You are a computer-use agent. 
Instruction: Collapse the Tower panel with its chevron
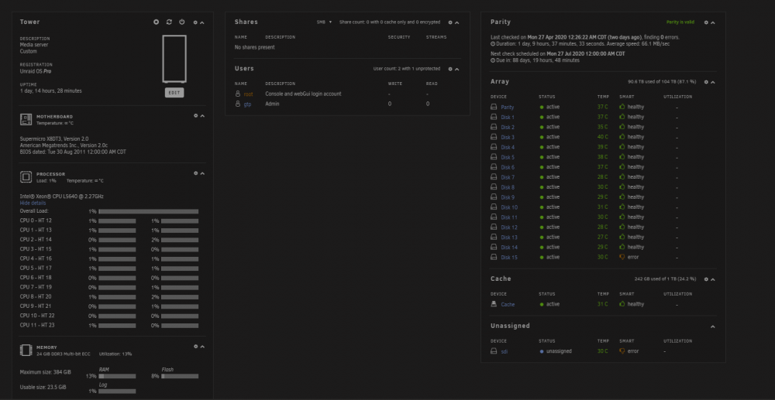point(202,22)
